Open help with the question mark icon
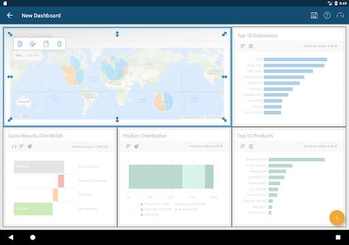 [x=327, y=16]
